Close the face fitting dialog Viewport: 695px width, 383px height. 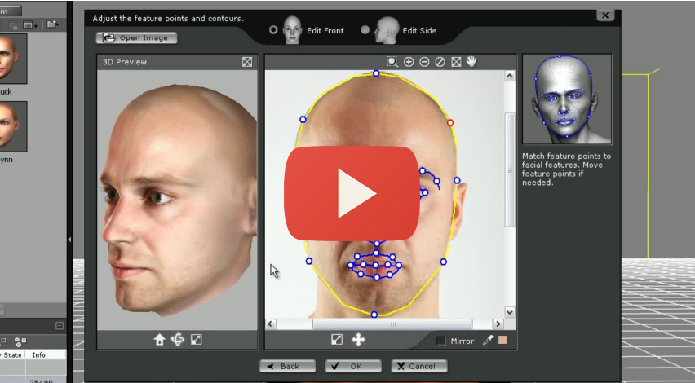605,15
